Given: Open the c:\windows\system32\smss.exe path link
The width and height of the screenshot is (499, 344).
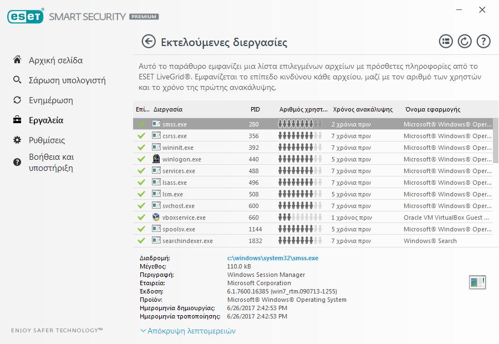Looking at the screenshot, I should click(x=273, y=258).
